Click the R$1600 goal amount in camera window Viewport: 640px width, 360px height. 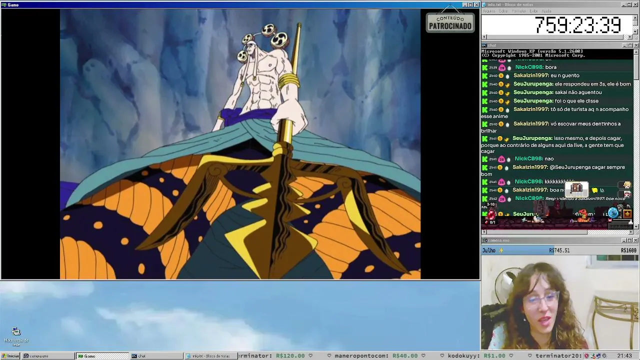tap(628, 250)
